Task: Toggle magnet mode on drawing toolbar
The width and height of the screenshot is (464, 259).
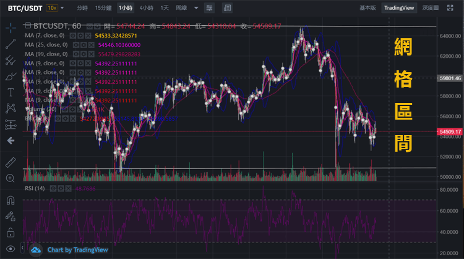Action: tap(11, 200)
